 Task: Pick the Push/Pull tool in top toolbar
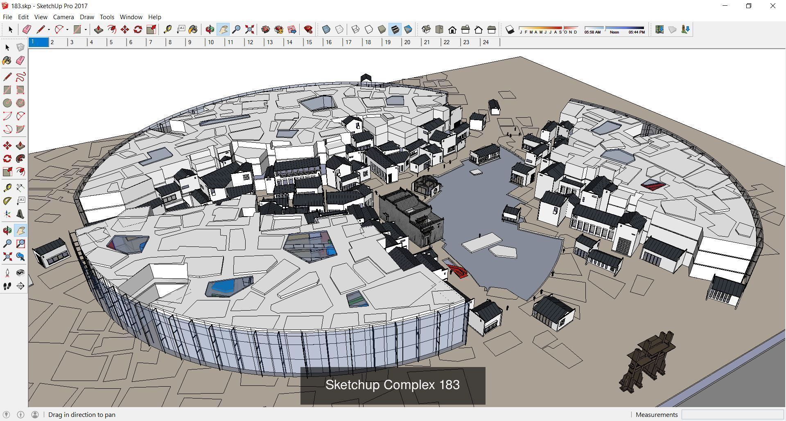(x=98, y=29)
